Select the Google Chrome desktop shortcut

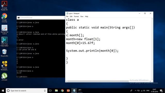coord(4,18)
